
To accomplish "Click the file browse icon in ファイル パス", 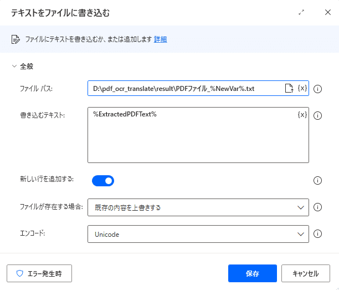I will pos(289,88).
